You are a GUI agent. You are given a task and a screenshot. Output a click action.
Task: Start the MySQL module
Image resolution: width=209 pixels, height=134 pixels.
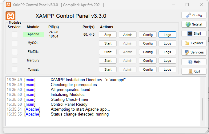click(108, 43)
